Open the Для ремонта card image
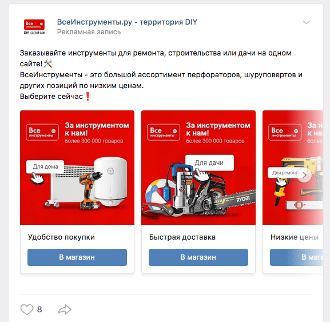330x322 pixels. [293, 168]
